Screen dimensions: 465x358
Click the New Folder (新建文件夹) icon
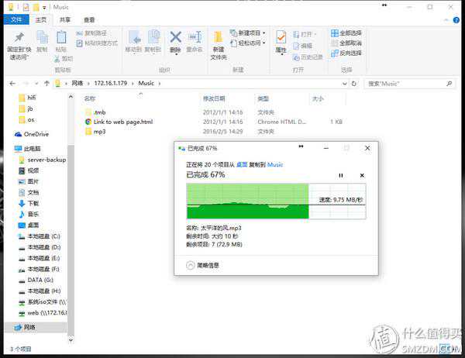[219, 43]
